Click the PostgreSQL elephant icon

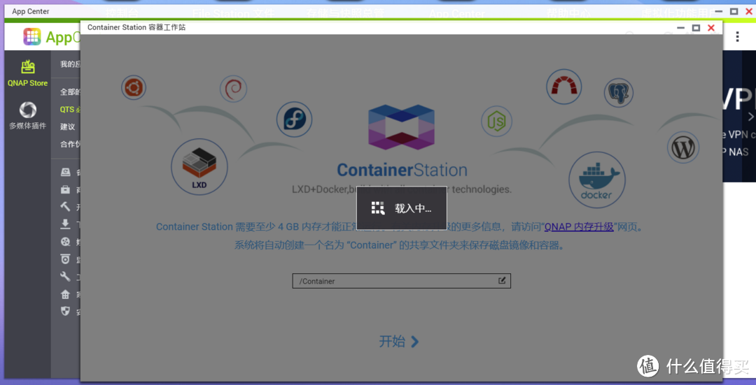point(619,93)
